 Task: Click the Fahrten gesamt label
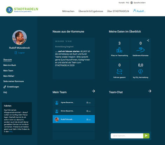pyautogui.click(x=119, y=77)
